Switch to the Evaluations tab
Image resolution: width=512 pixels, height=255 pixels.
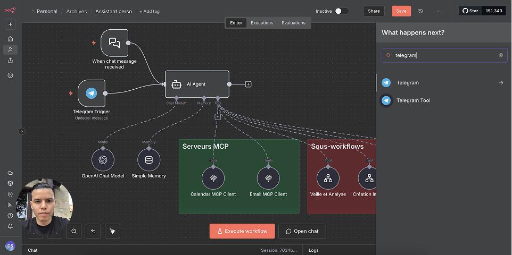293,23
